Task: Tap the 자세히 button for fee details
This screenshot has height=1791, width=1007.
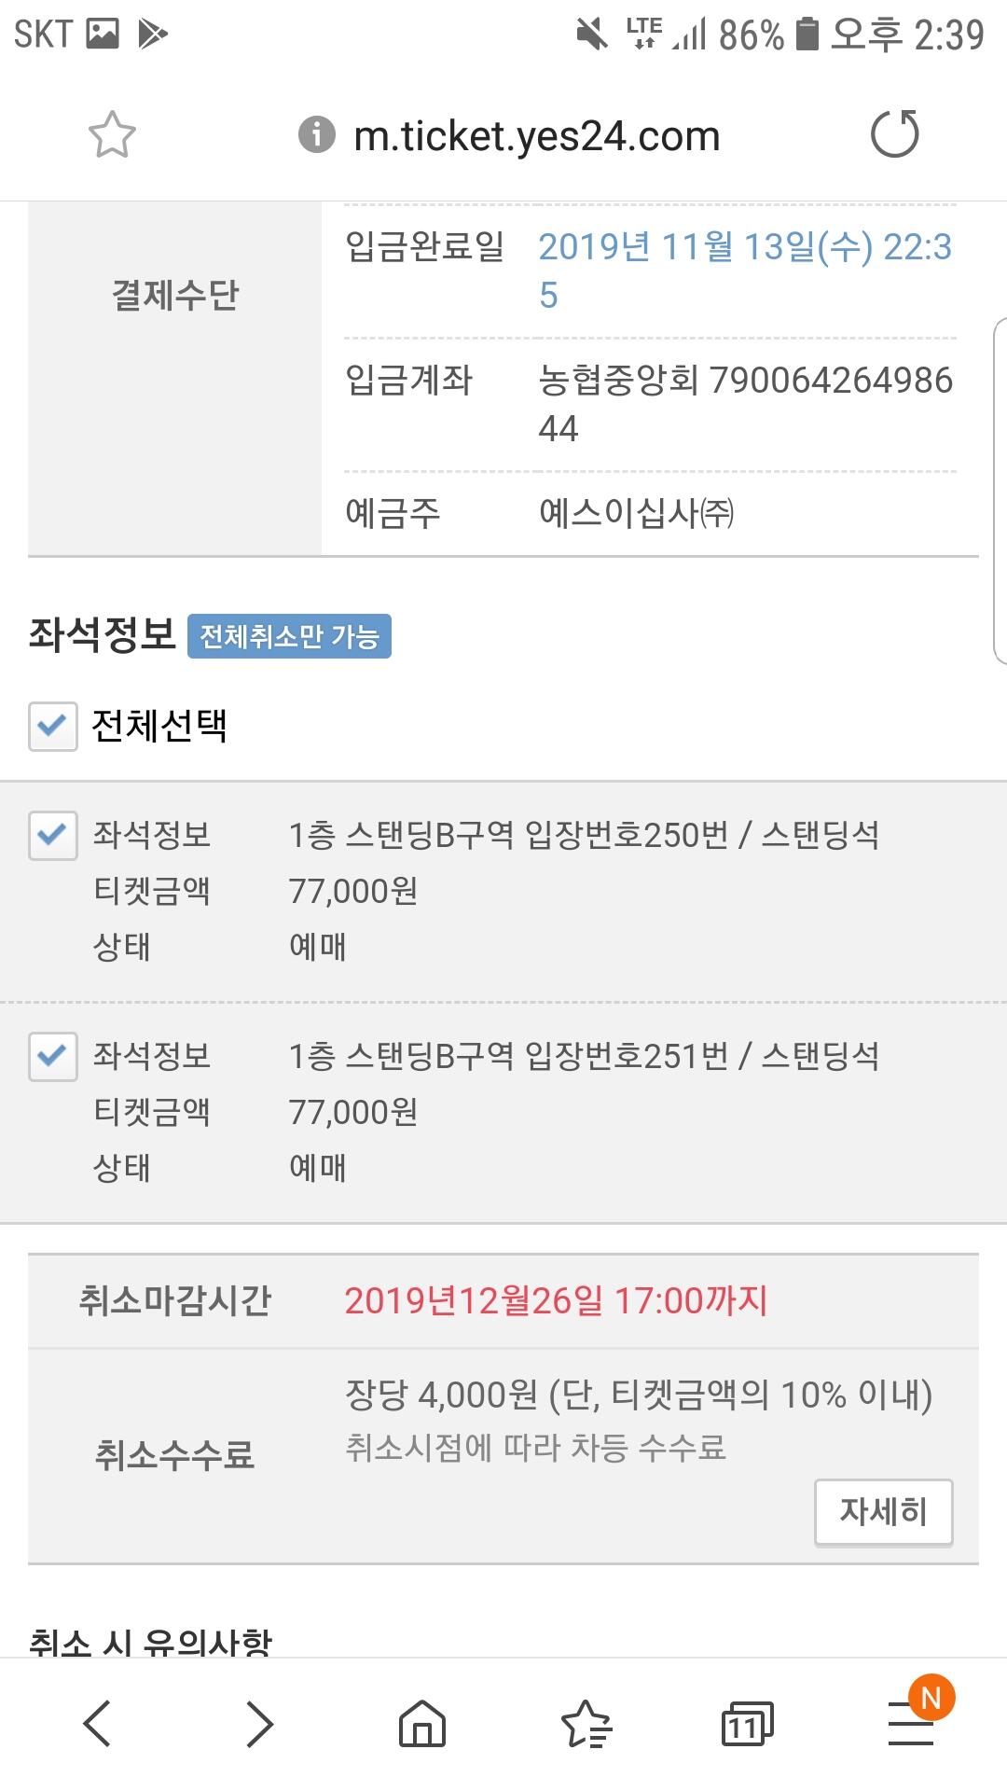Action: point(883,1511)
